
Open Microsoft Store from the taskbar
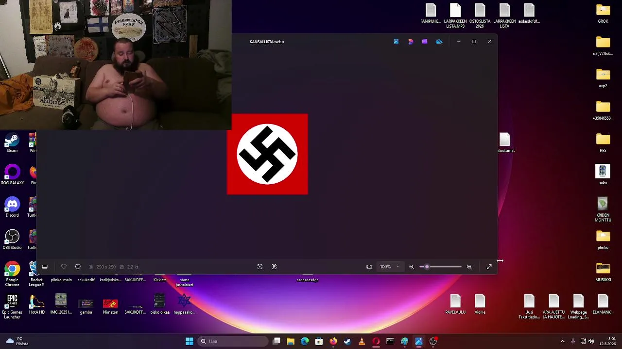coord(319,341)
